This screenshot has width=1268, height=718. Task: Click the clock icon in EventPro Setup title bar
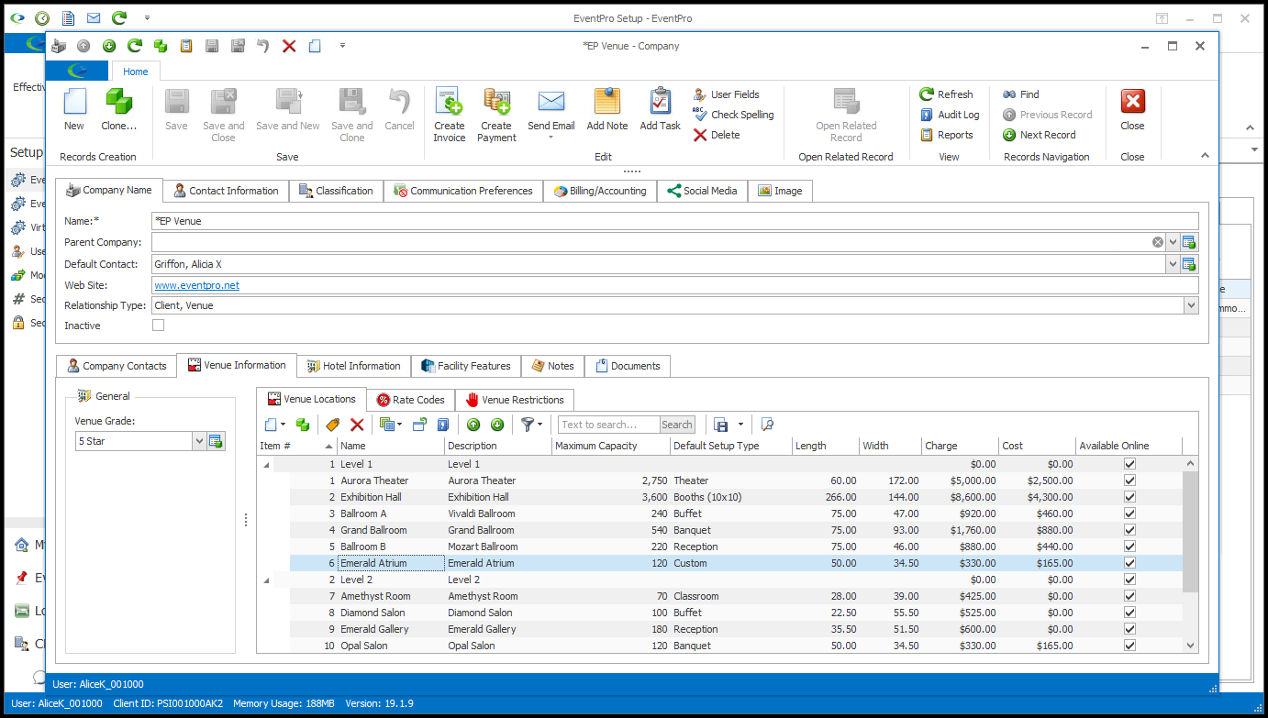[42, 17]
